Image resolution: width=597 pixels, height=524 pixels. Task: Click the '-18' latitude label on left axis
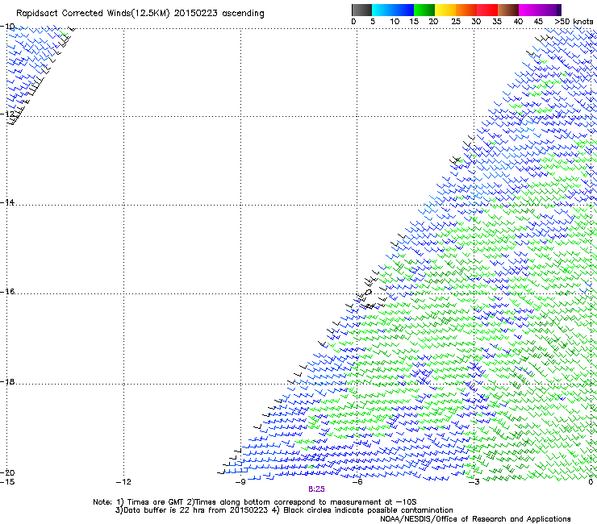tap(7, 381)
